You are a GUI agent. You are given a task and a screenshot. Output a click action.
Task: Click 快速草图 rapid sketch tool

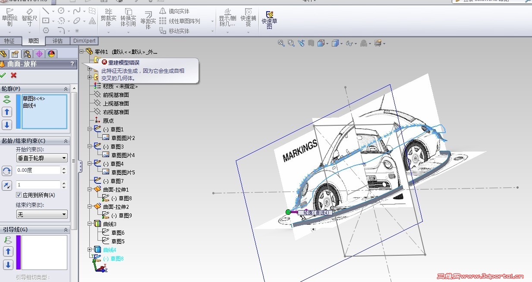(x=269, y=20)
